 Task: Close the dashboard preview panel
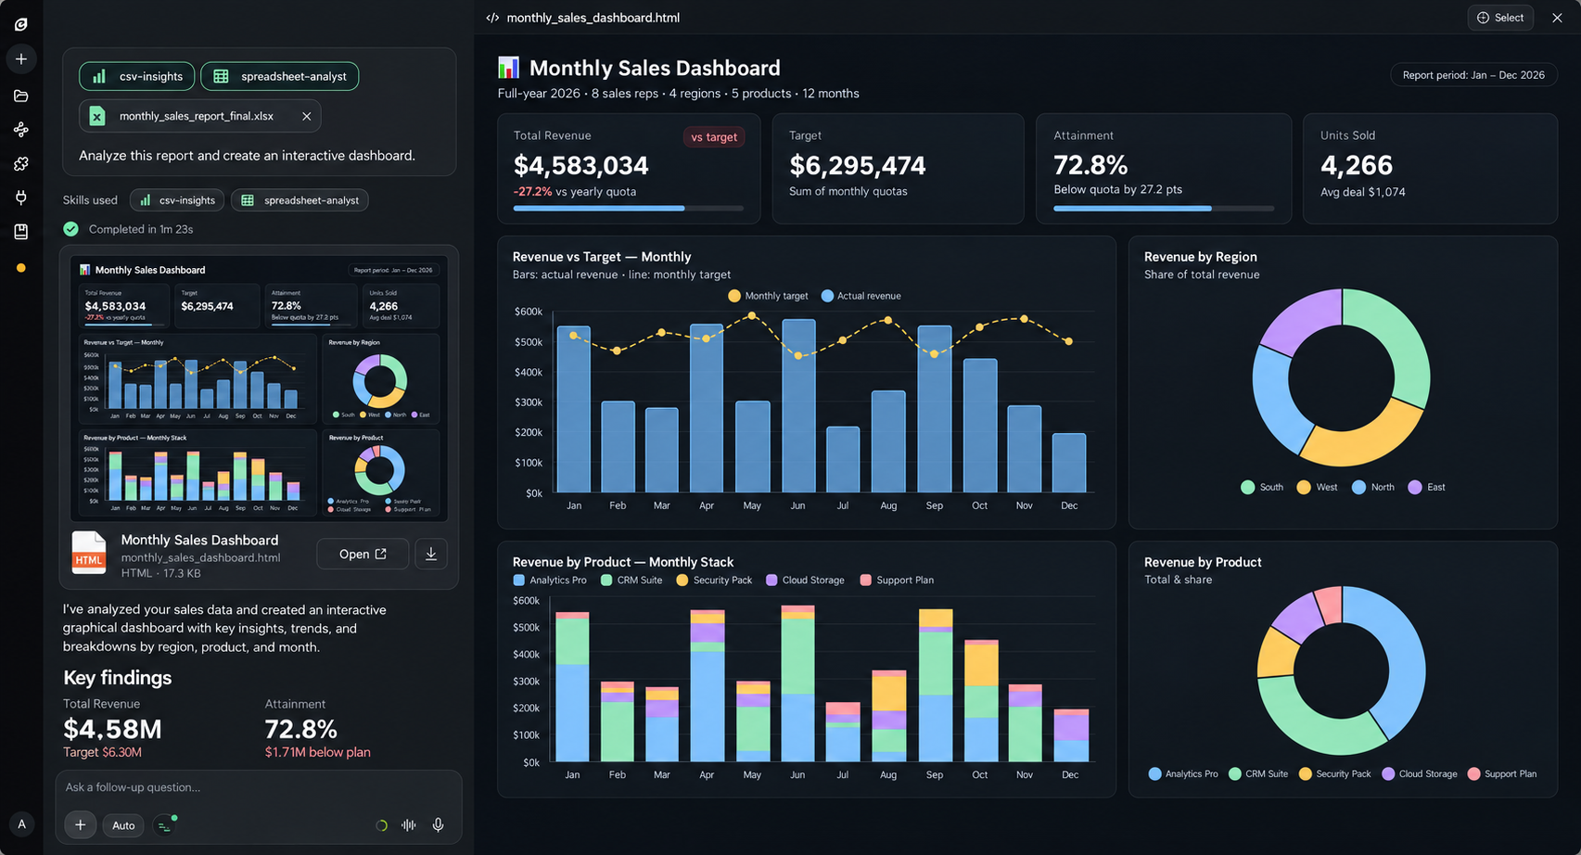[1558, 18]
